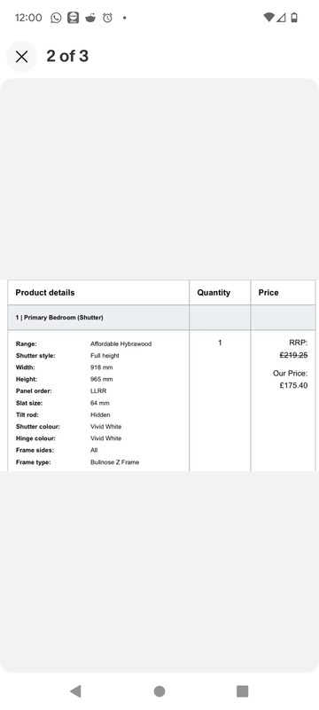The height and width of the screenshot is (710, 319).
Task: Tap the Our Price £175.40 value
Action: click(x=293, y=385)
